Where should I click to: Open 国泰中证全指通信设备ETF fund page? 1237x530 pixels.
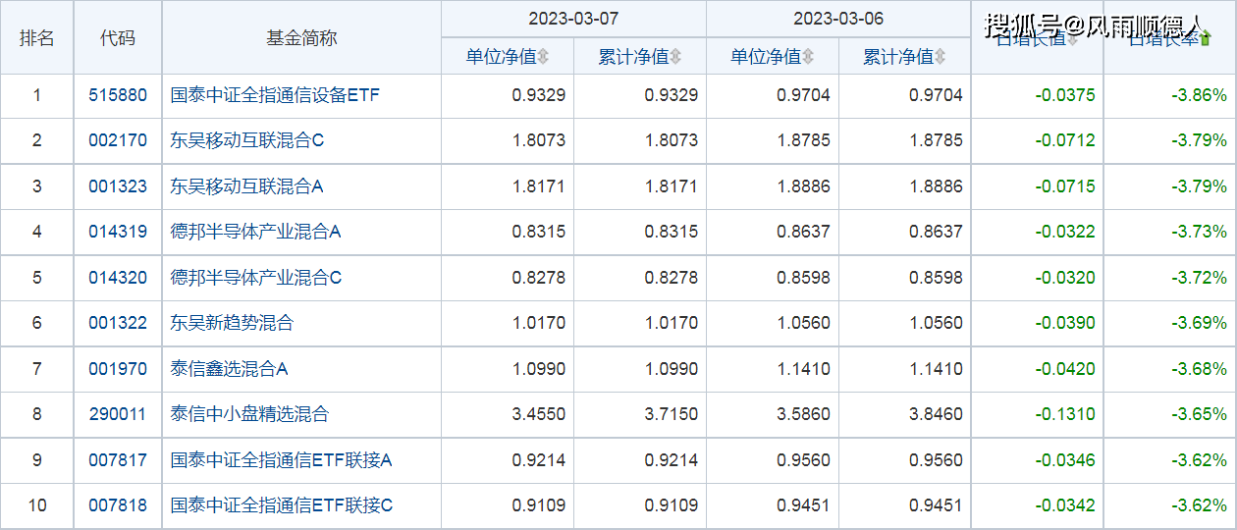click(x=275, y=95)
